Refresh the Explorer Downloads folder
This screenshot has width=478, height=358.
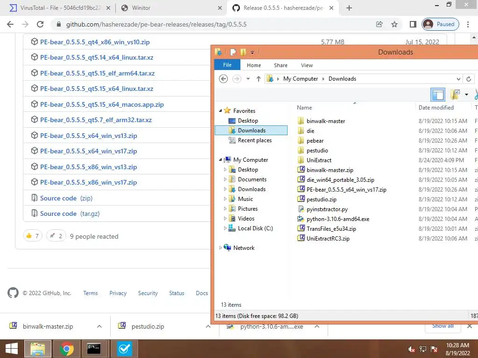pyautogui.click(x=469, y=79)
